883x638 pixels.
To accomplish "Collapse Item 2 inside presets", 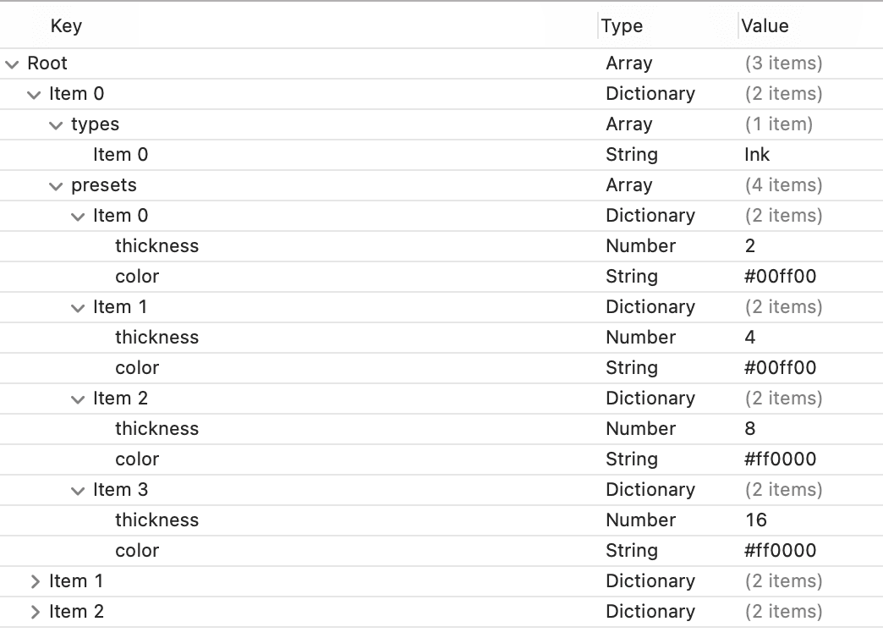I will pyautogui.click(x=78, y=399).
